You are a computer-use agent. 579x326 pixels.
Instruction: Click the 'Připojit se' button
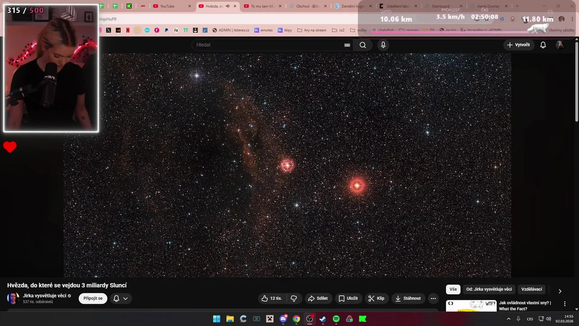[x=93, y=298]
